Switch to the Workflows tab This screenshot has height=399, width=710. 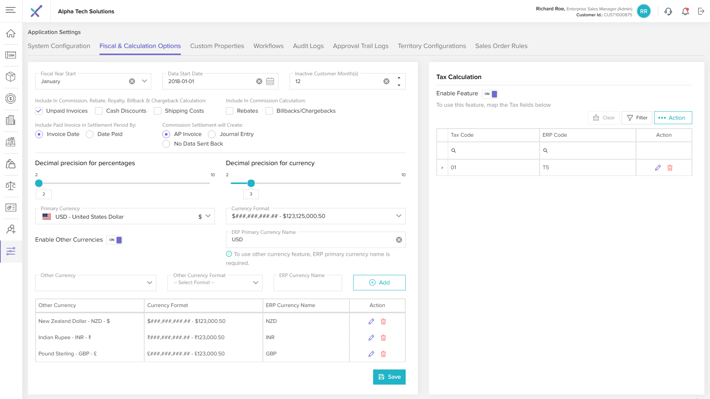coord(268,46)
